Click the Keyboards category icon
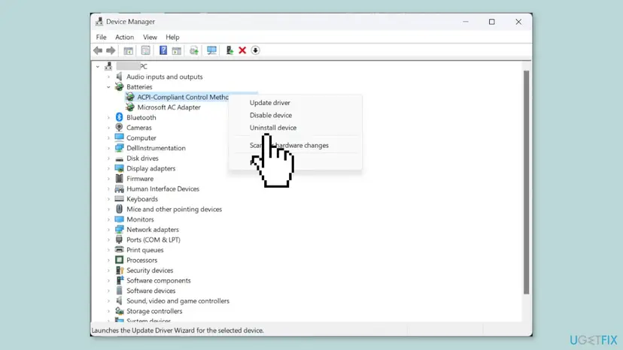The image size is (623, 350). (119, 199)
